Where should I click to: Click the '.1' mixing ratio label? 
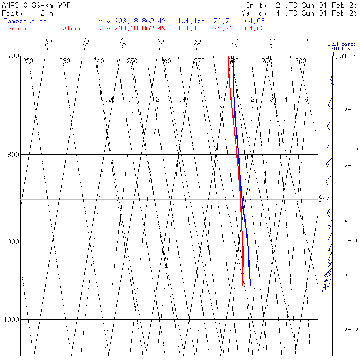pyautogui.click(x=131, y=100)
